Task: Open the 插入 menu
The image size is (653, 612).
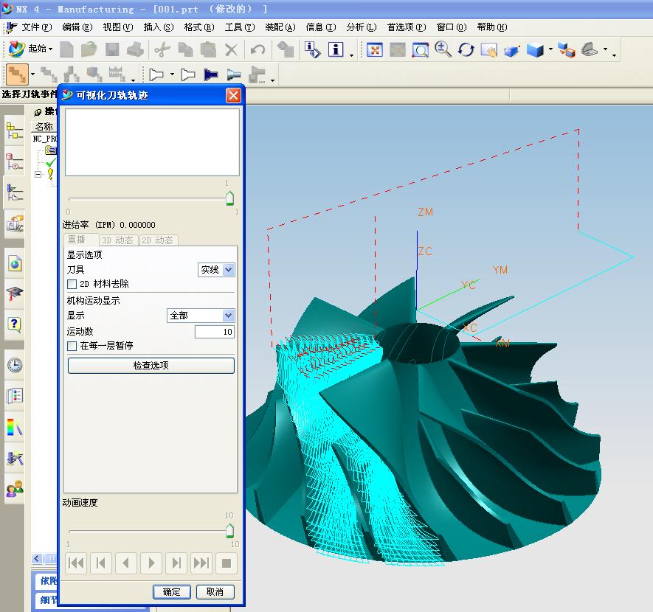Action: point(158,27)
